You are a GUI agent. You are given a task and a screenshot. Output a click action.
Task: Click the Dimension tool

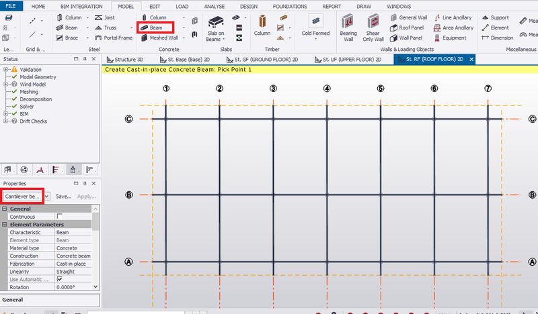pyautogui.click(x=498, y=38)
